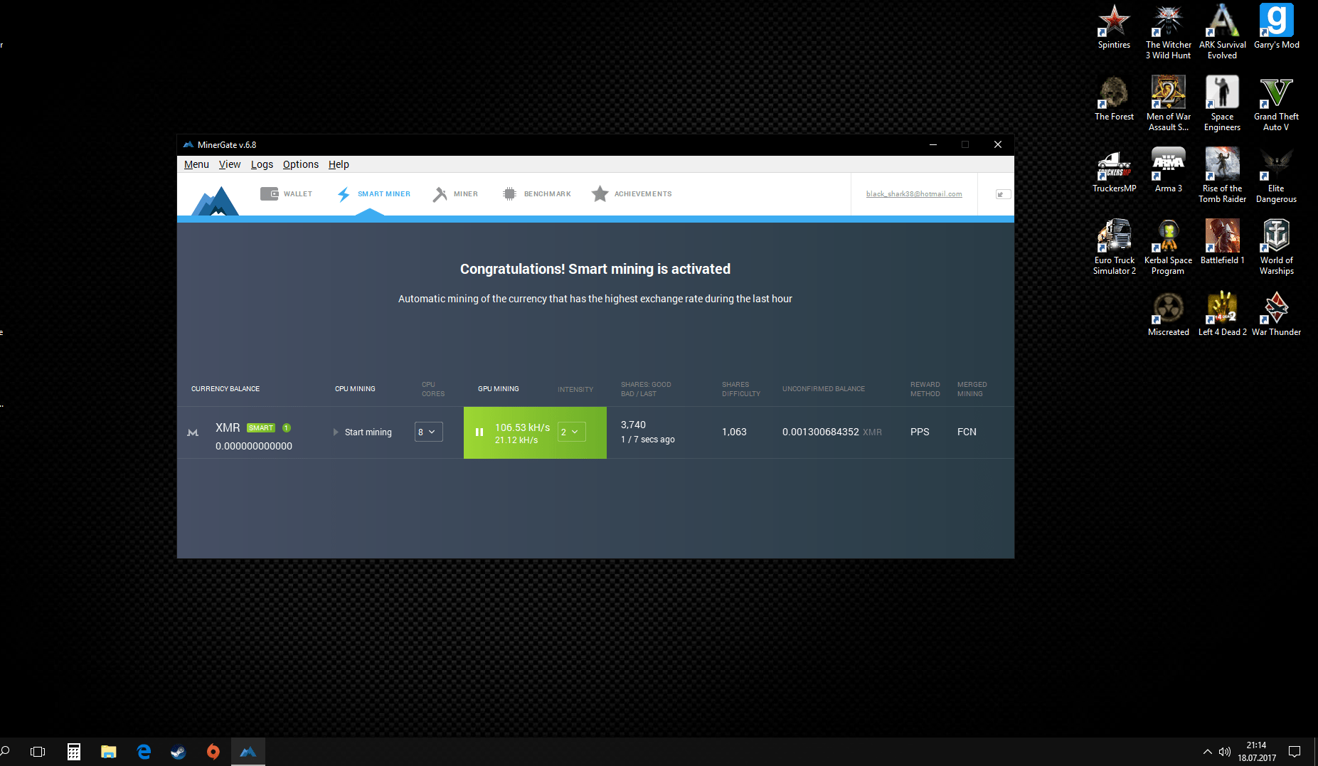Click the shares difficulty value 1,063
The height and width of the screenshot is (766, 1318).
[734, 432]
